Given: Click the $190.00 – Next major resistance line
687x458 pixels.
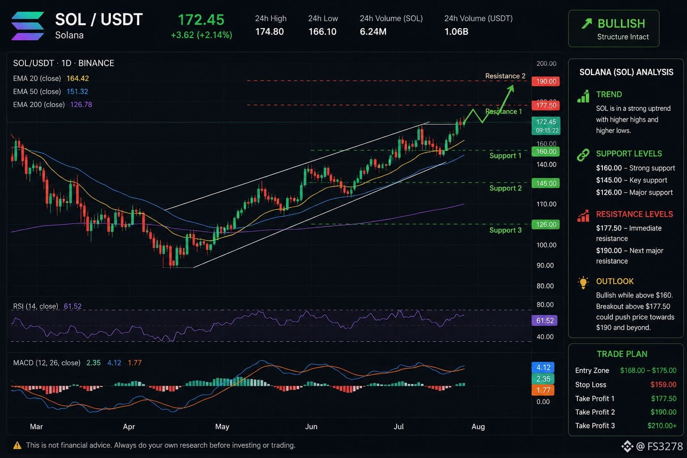Looking at the screenshot, I should (630, 256).
